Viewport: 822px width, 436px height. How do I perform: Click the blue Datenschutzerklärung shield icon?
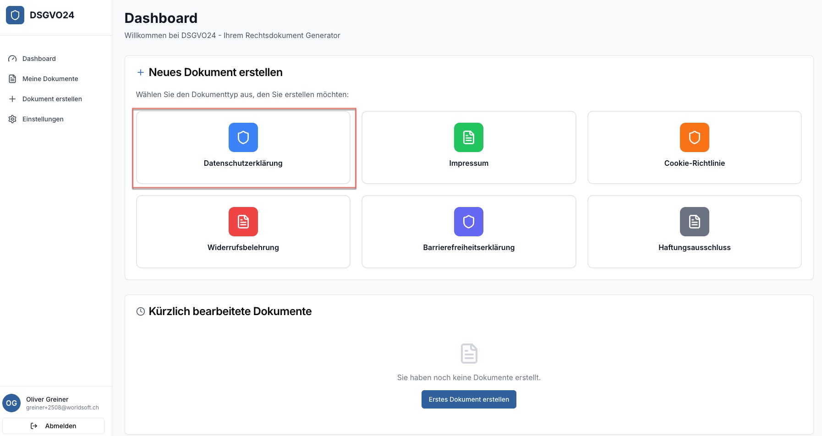(243, 137)
